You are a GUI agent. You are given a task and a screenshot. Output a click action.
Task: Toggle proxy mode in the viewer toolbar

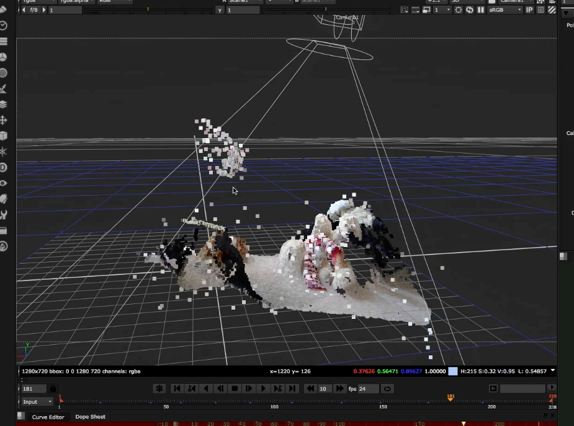426,9
